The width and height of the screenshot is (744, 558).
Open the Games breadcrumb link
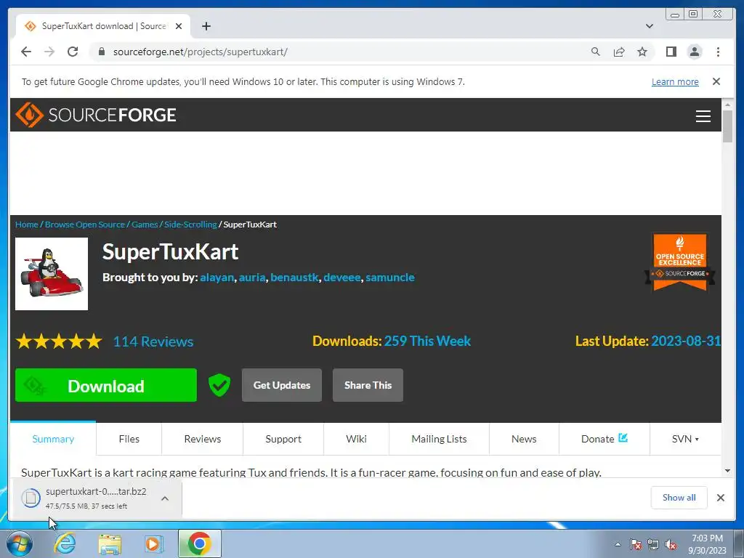tap(145, 225)
